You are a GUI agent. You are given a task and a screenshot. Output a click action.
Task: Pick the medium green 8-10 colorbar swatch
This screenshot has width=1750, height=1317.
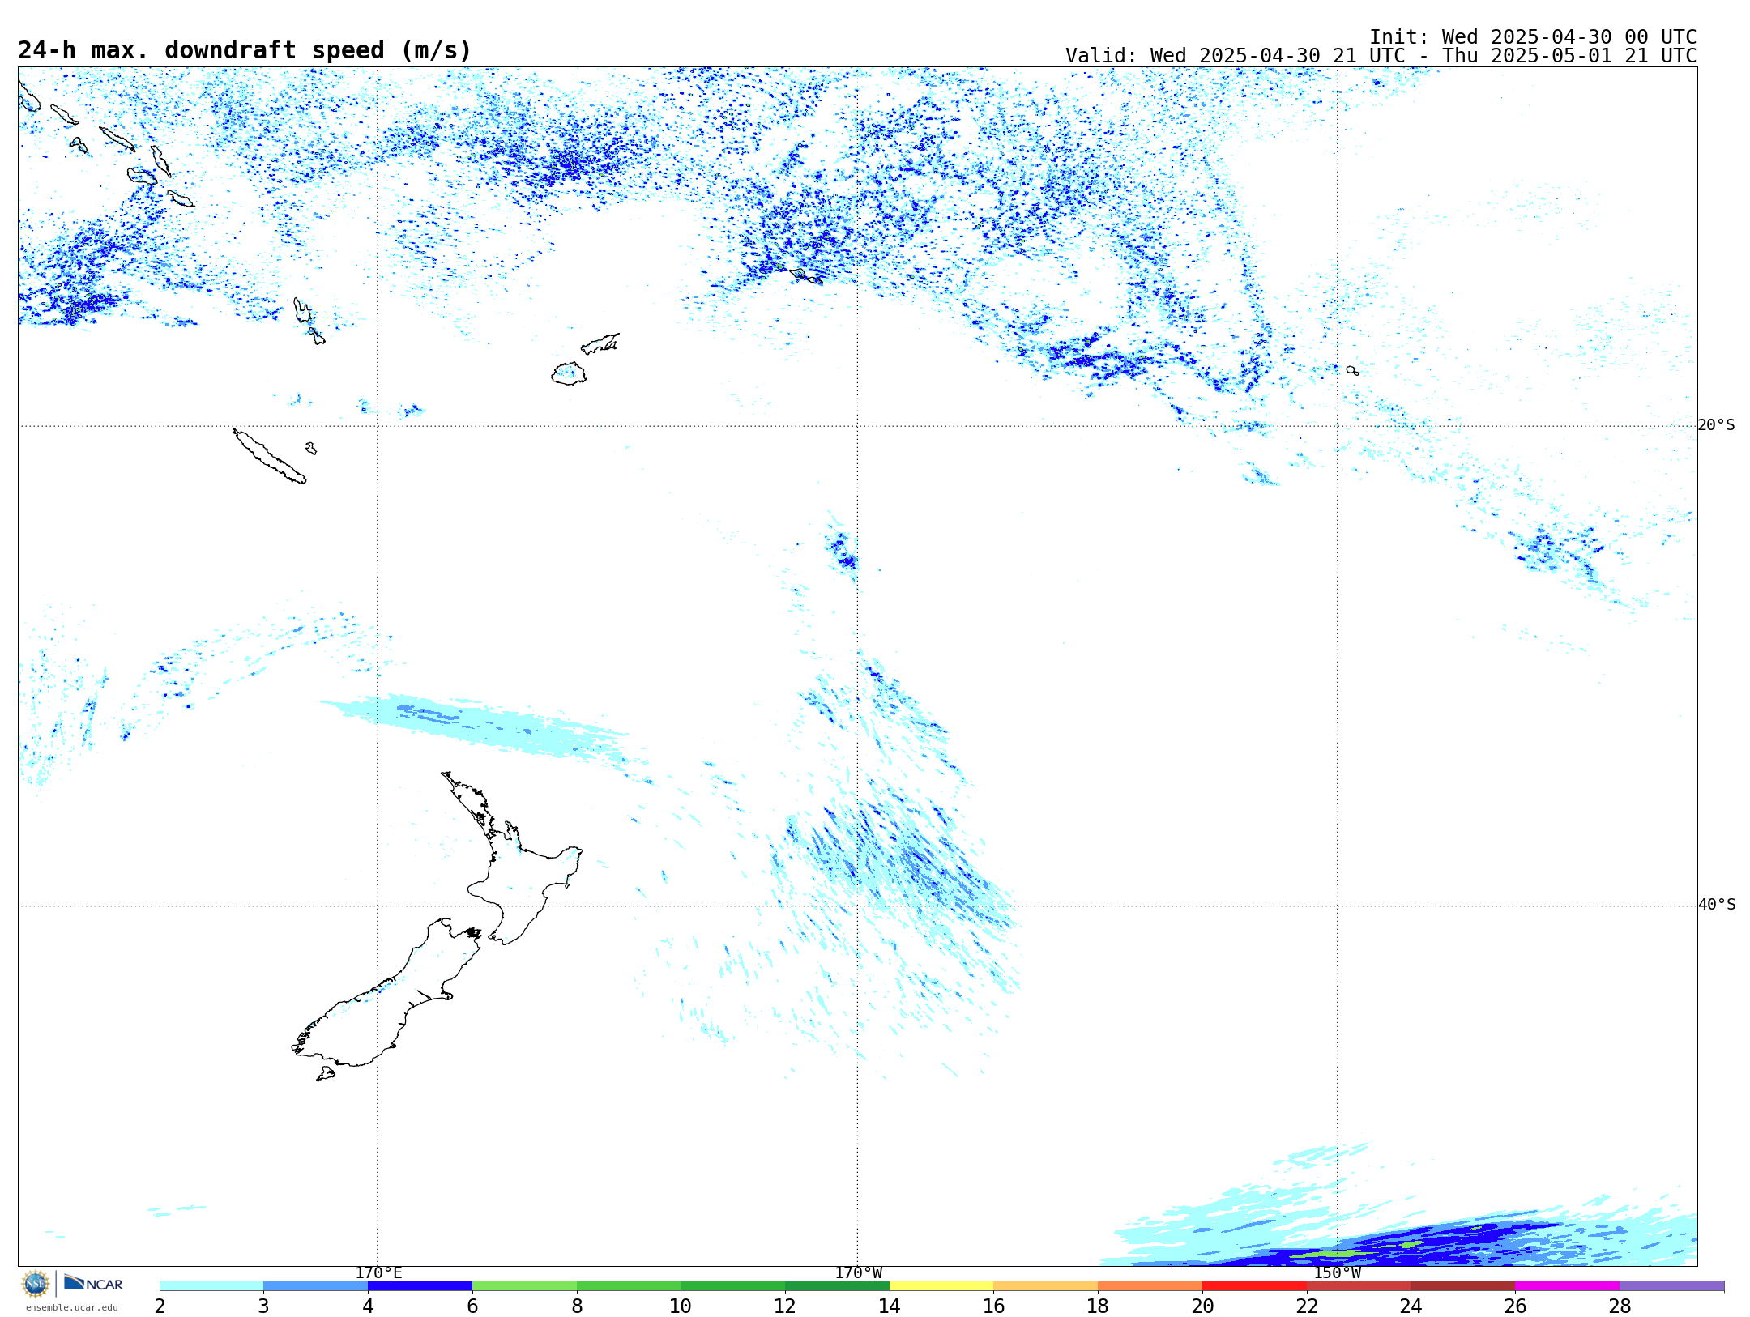629,1286
